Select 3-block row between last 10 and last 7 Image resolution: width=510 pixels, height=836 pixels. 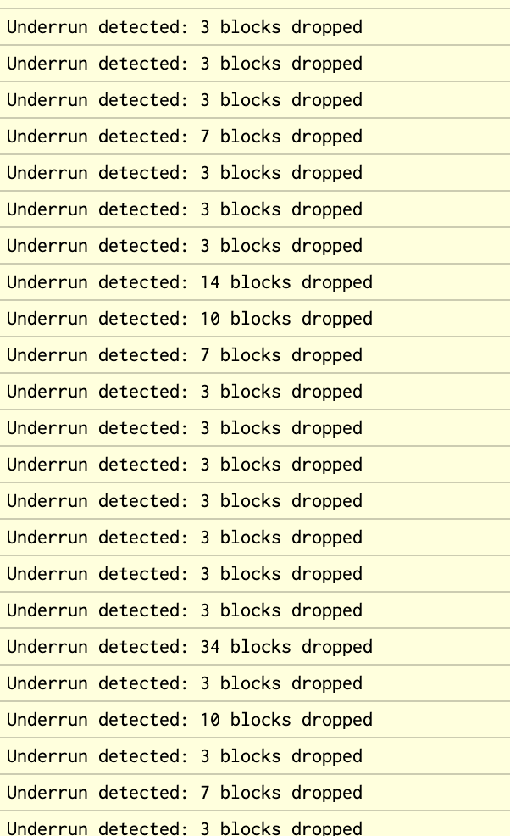click(x=185, y=756)
